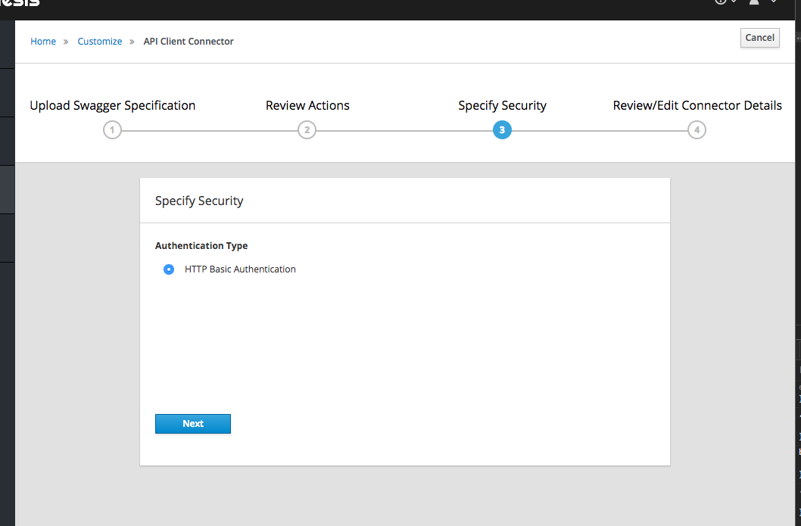Select the HTTP Basic Authentication radio button
Viewport: 801px width, 526px height.
pos(169,269)
